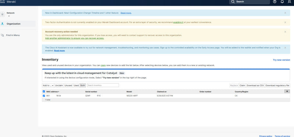Click the top bar Search field
Screen dimensions: 294x137
point(250,2)
